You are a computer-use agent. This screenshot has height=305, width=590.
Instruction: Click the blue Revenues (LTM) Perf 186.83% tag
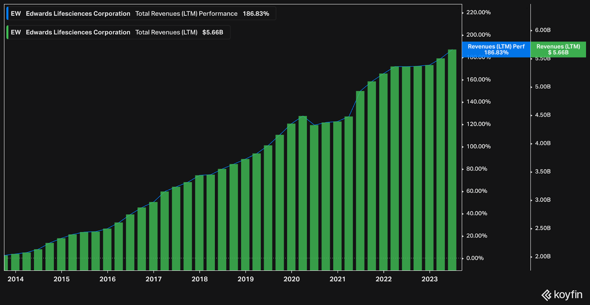pyautogui.click(x=496, y=49)
